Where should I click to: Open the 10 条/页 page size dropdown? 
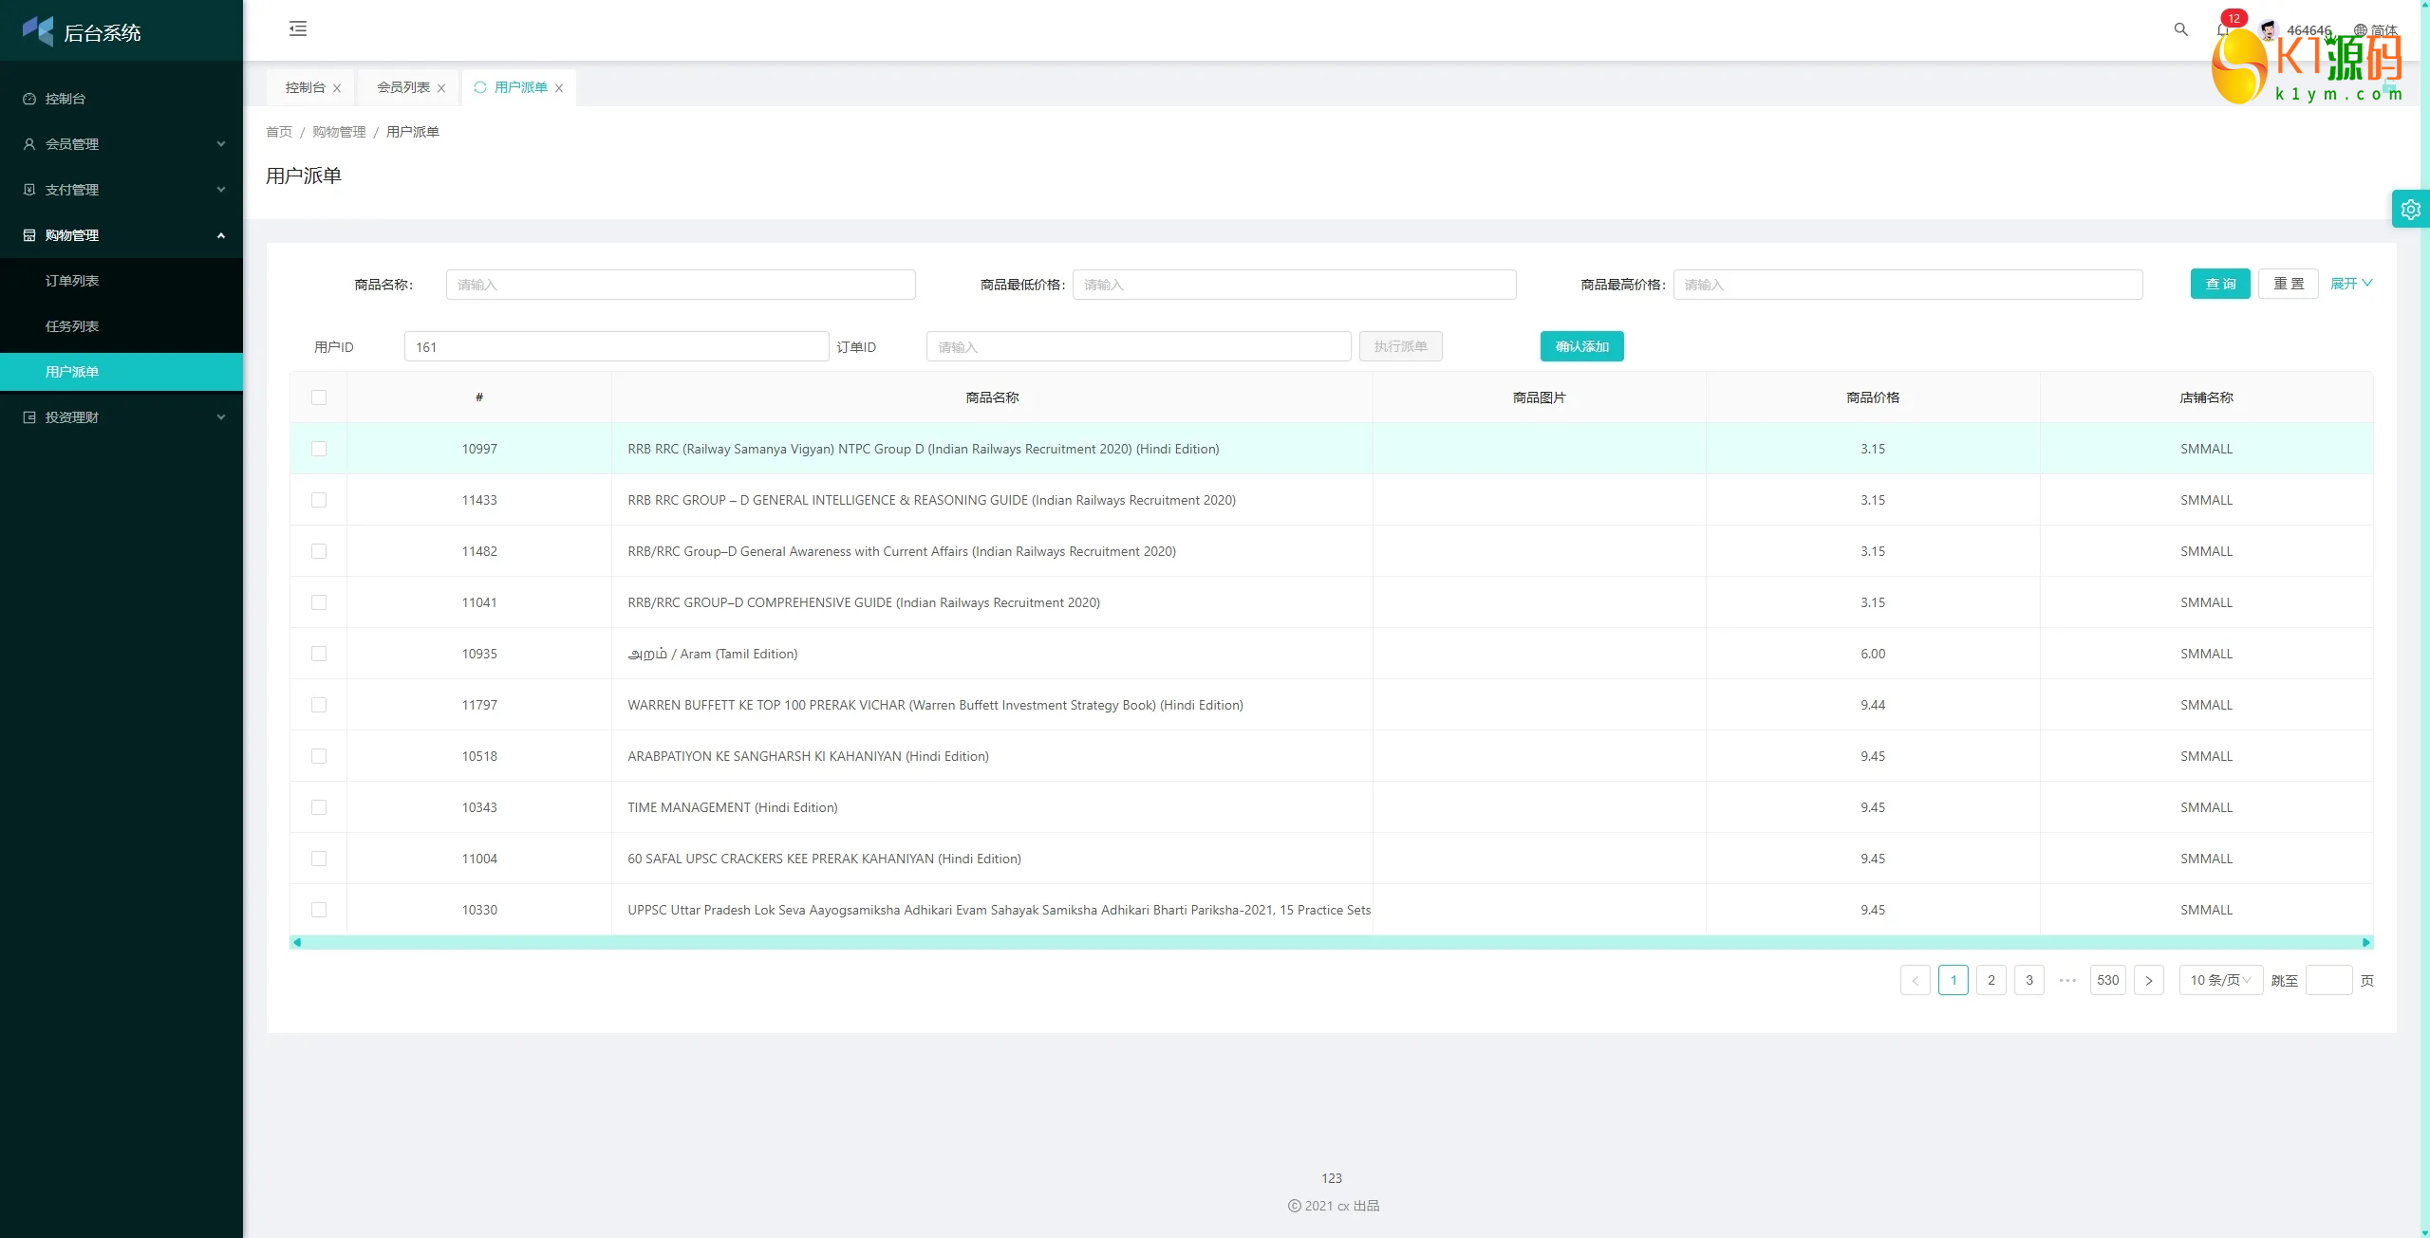2219,980
